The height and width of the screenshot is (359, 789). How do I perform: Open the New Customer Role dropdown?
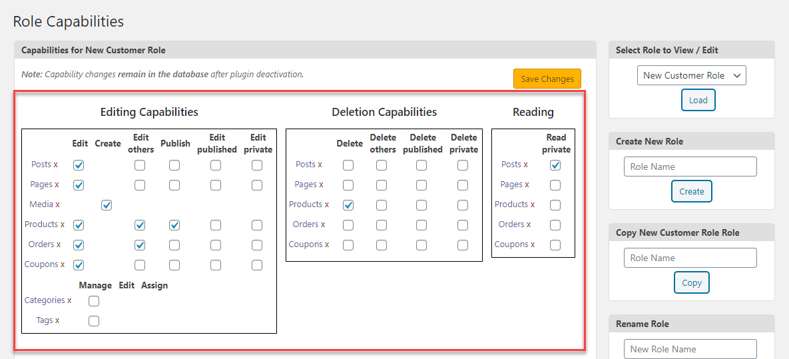(691, 75)
